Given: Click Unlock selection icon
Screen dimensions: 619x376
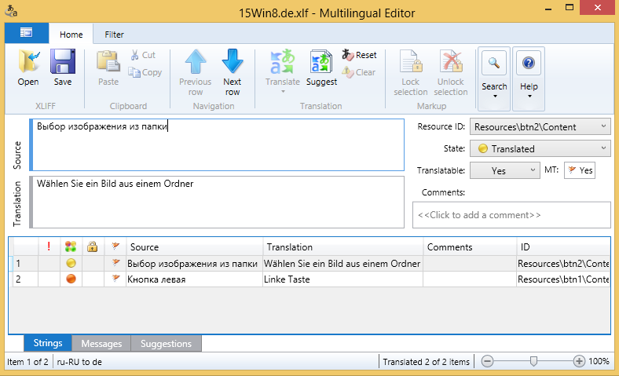Looking at the screenshot, I should coord(451,61).
